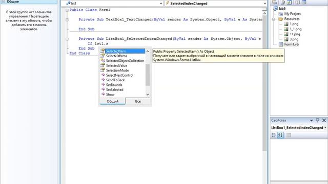The width and height of the screenshot is (328, 184).
Task: Click the property icon beside SelectedItems
Action: 102,56
